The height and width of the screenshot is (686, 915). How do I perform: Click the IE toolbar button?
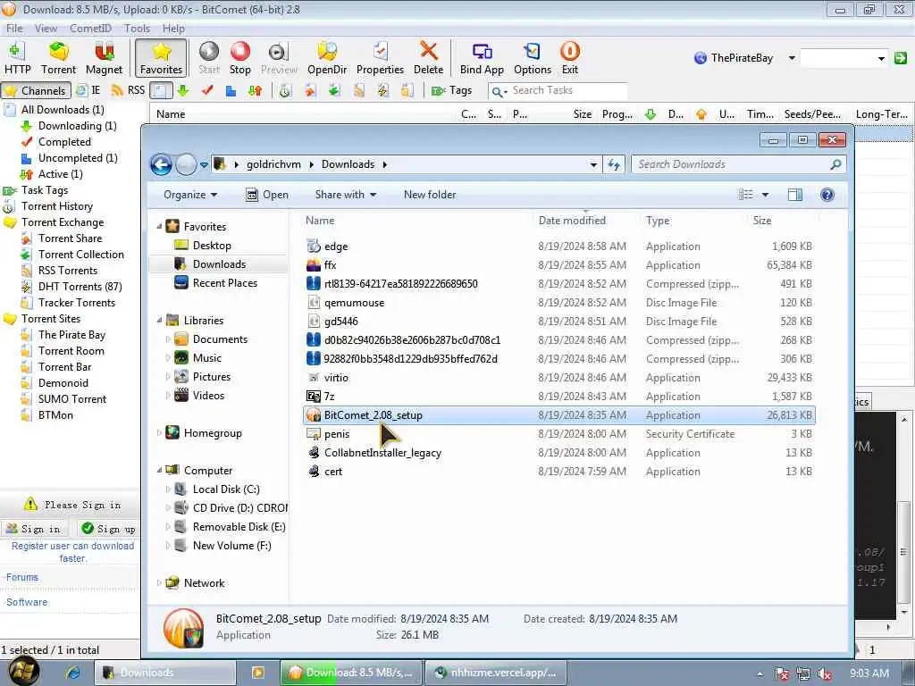88,90
